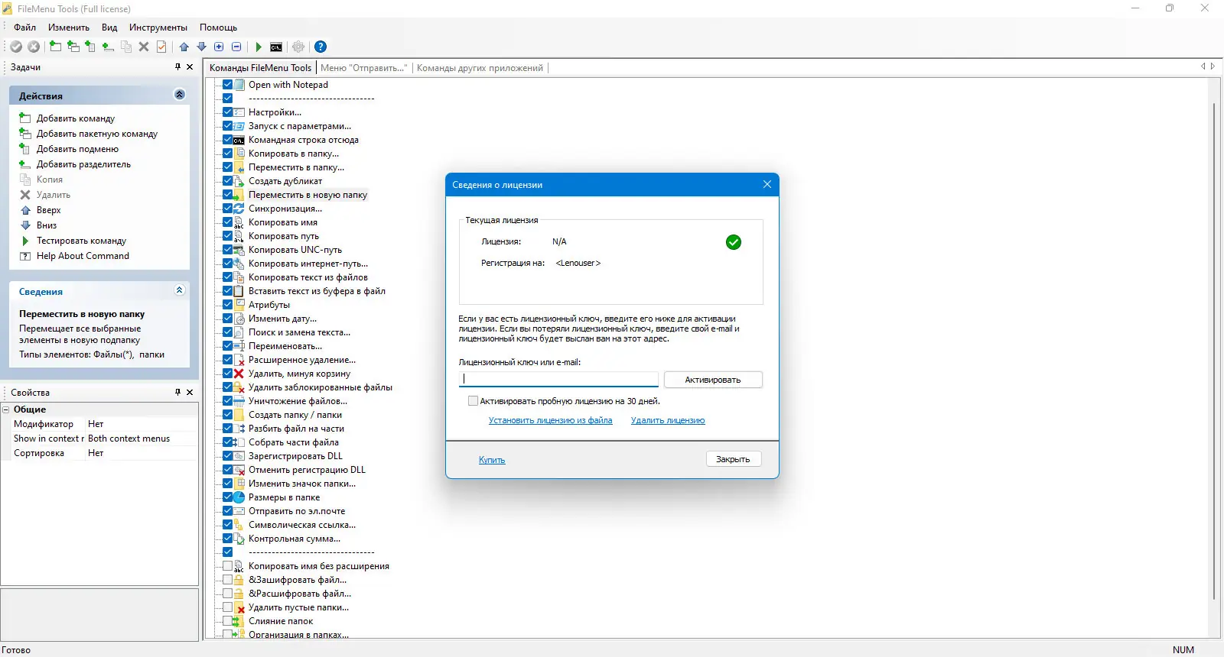Click the blue Move Down arrow toolbar icon
Viewport: 1224px width, 657px height.
[x=202, y=47]
